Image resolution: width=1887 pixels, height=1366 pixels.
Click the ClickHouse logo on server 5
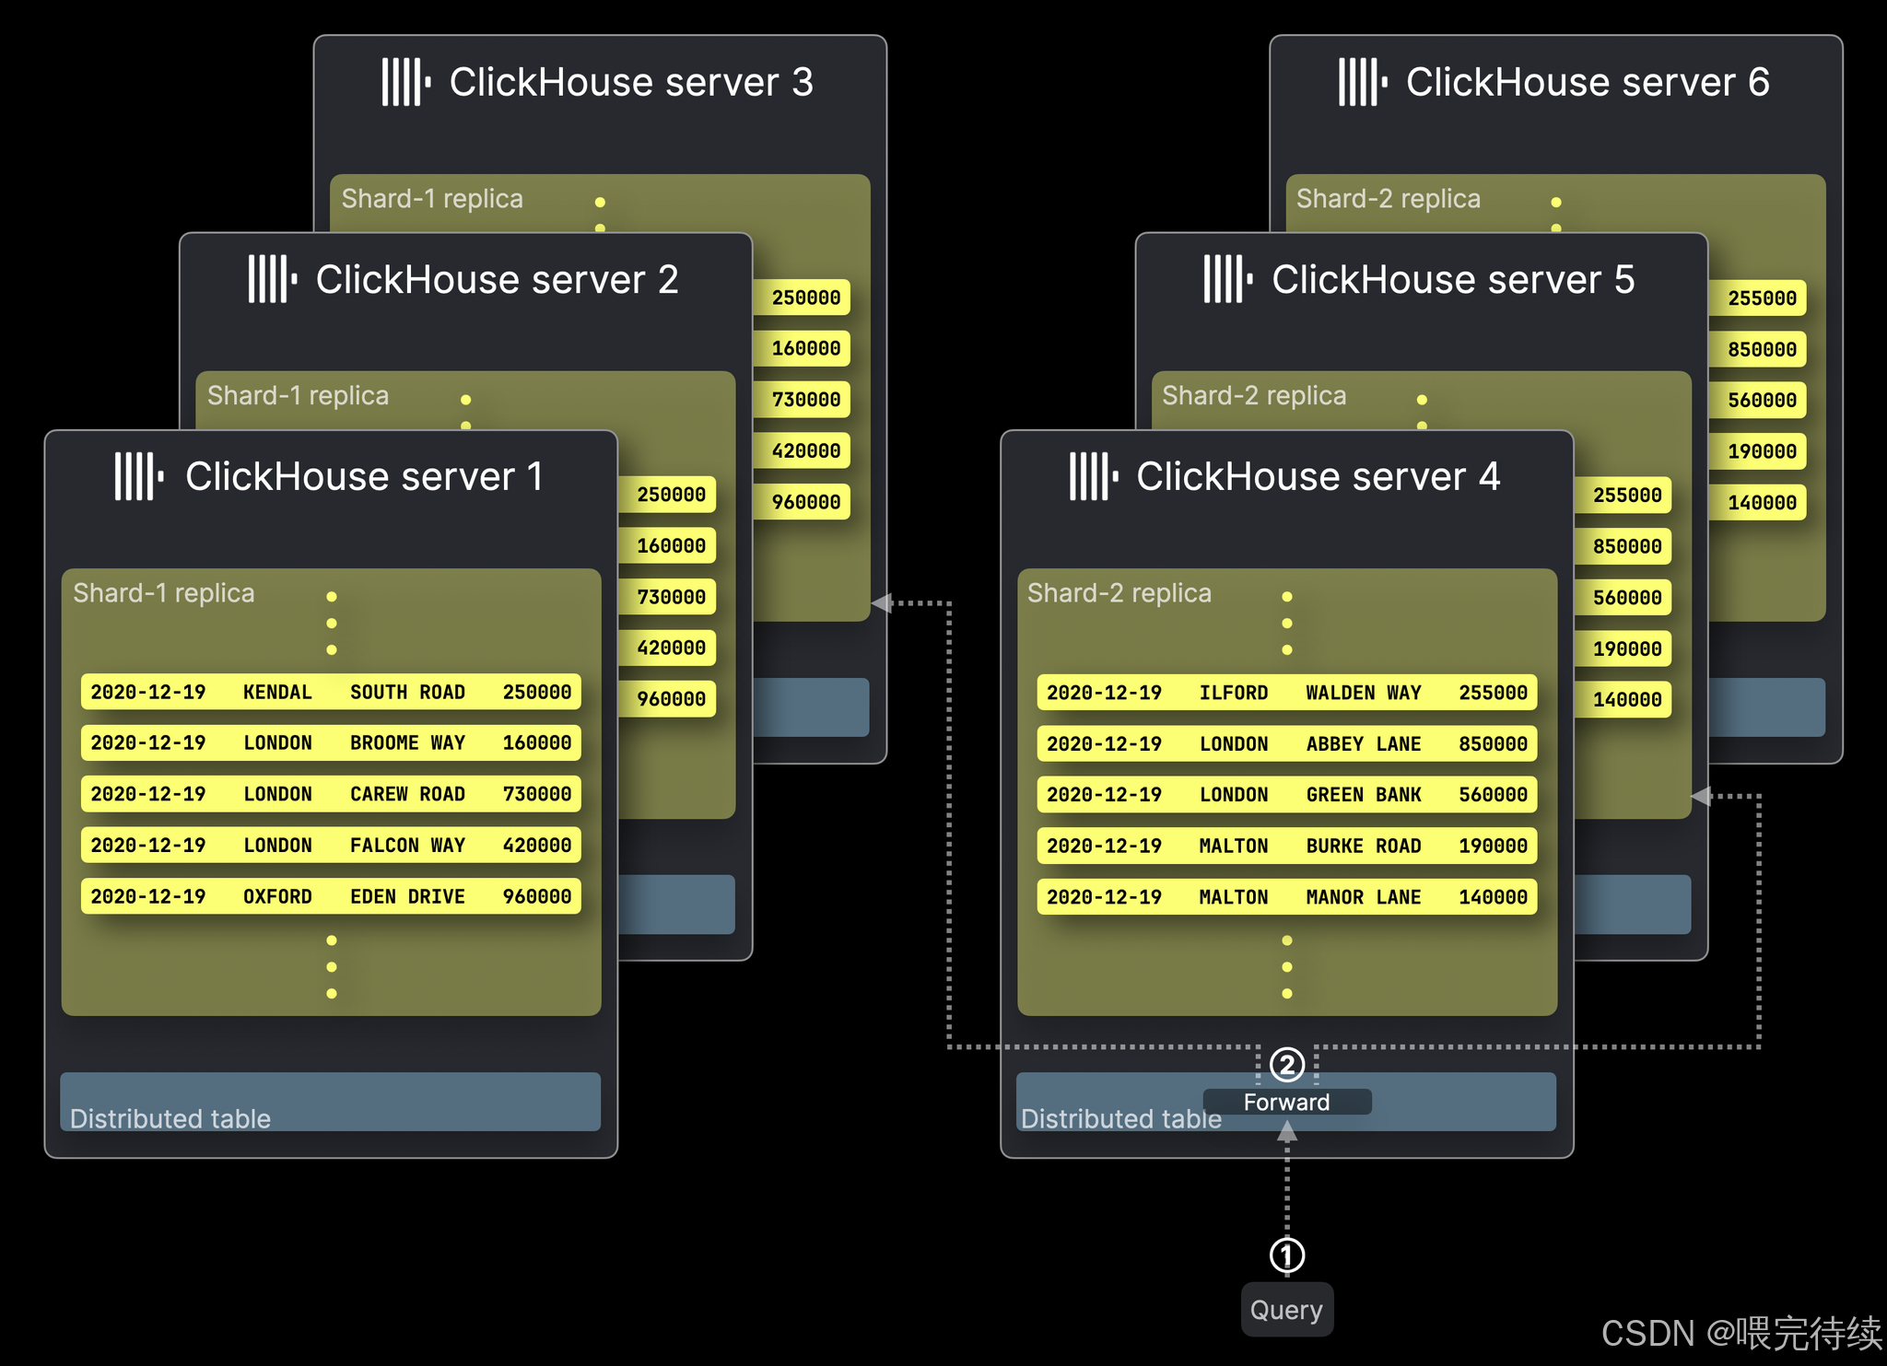click(1228, 279)
